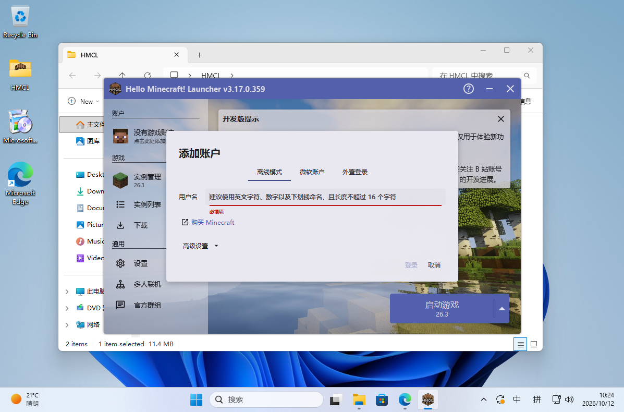Click the 用户名 username input field
The image size is (624, 412).
(x=325, y=197)
